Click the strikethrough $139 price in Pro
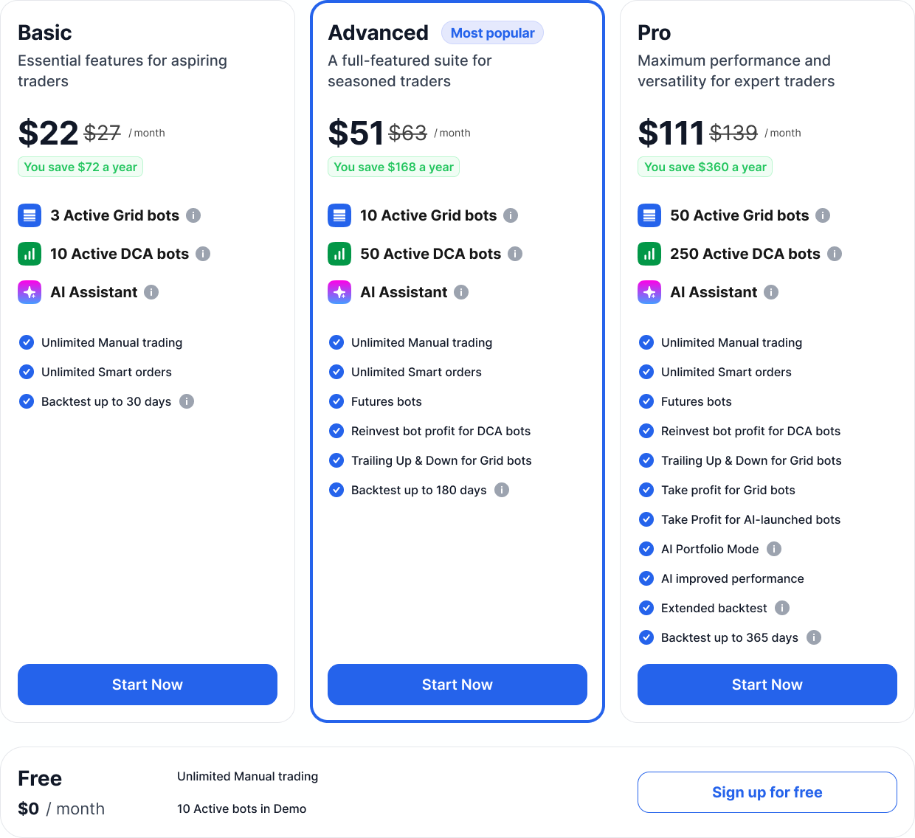Screen dimensions: 915x838 [x=734, y=133]
